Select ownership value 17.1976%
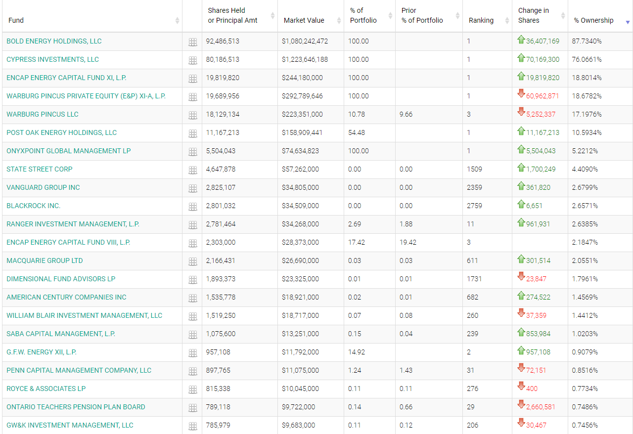Screen dimensions: 633x434 coord(587,114)
